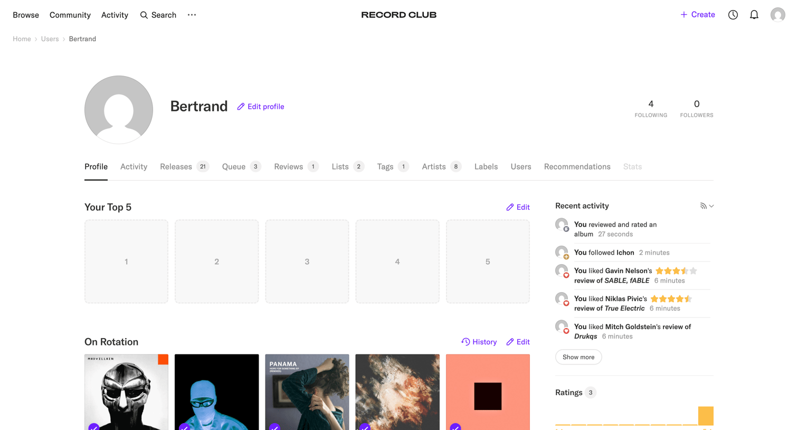Switch to the Activity profile tab
This screenshot has width=798, height=430.
coord(134,166)
